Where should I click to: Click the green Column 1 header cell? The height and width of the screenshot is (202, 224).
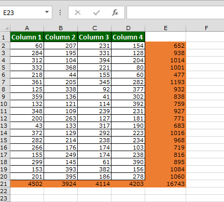click(x=27, y=37)
